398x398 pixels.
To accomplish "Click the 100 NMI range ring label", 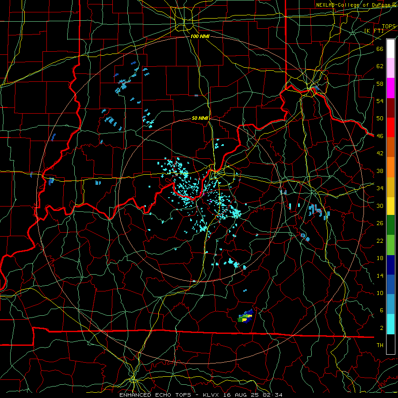I will 200,36.
